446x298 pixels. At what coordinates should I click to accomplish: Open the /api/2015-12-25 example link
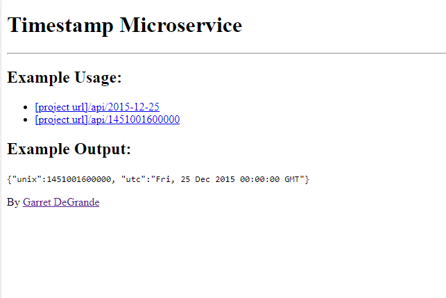pyautogui.click(x=97, y=107)
